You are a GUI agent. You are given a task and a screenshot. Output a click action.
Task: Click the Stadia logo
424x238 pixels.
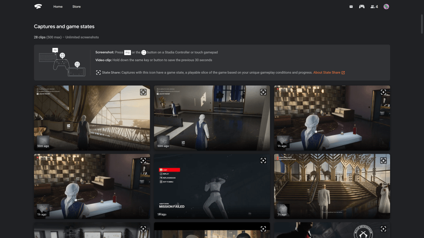[x=38, y=7]
